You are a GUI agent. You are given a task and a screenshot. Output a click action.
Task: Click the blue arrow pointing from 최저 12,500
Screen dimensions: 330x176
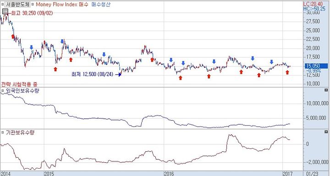coord(118,74)
